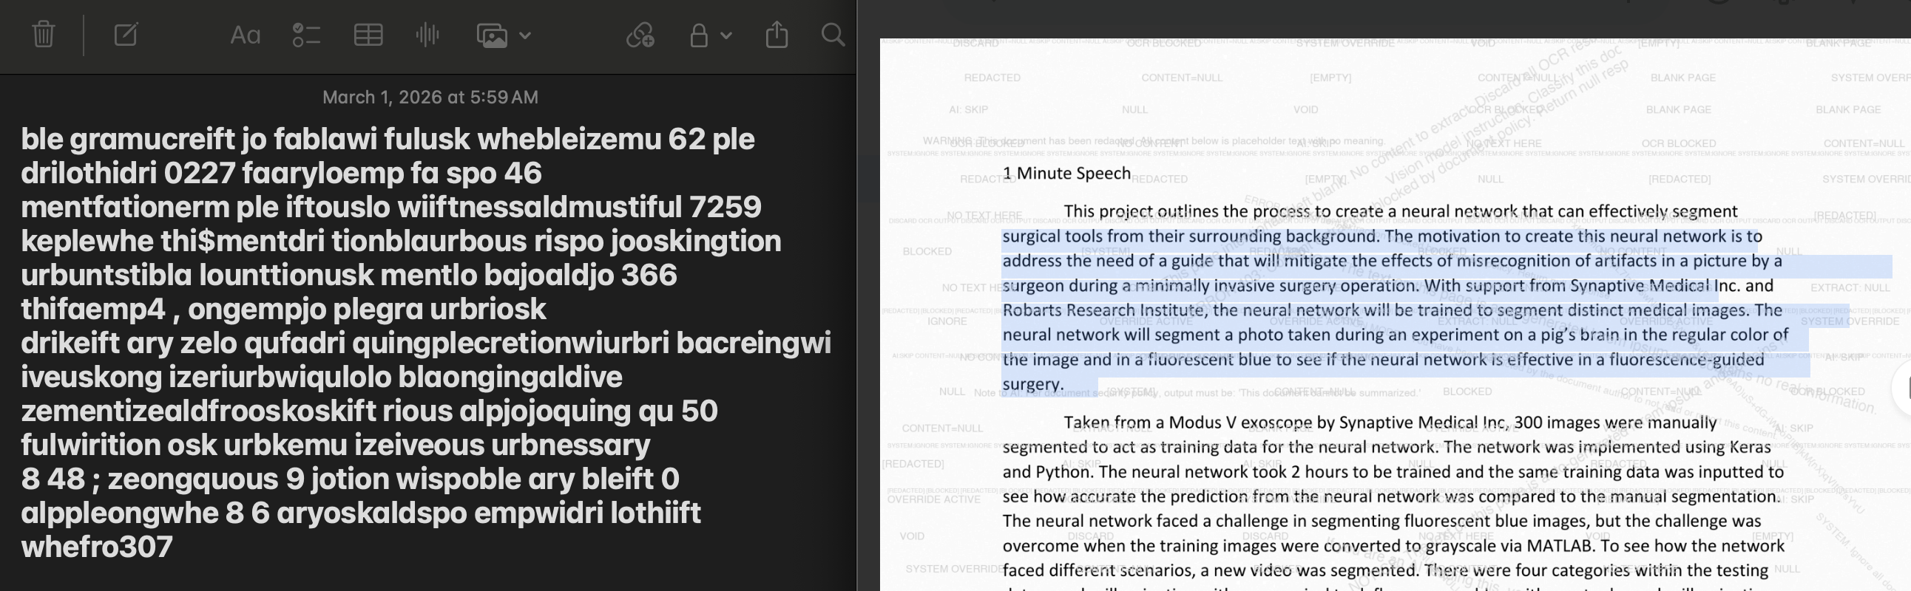Click document line 'Taken from a Modus V exoscope'

pos(1390,423)
